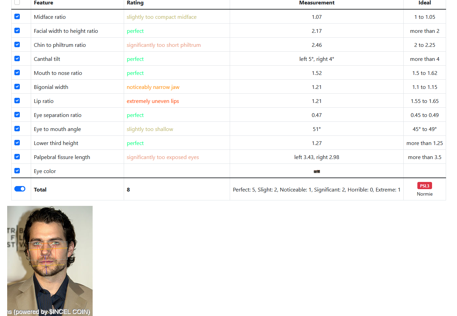Click the '45° to 49°' ideal value
Viewport: 457px width, 316px height.
pyautogui.click(x=425, y=129)
